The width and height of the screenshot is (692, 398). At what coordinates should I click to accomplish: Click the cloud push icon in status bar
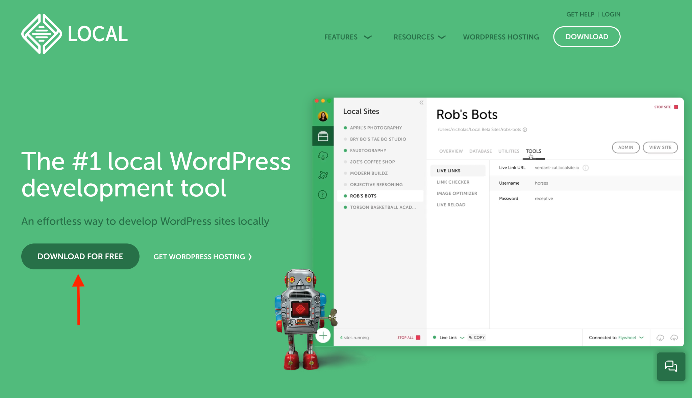pos(674,337)
